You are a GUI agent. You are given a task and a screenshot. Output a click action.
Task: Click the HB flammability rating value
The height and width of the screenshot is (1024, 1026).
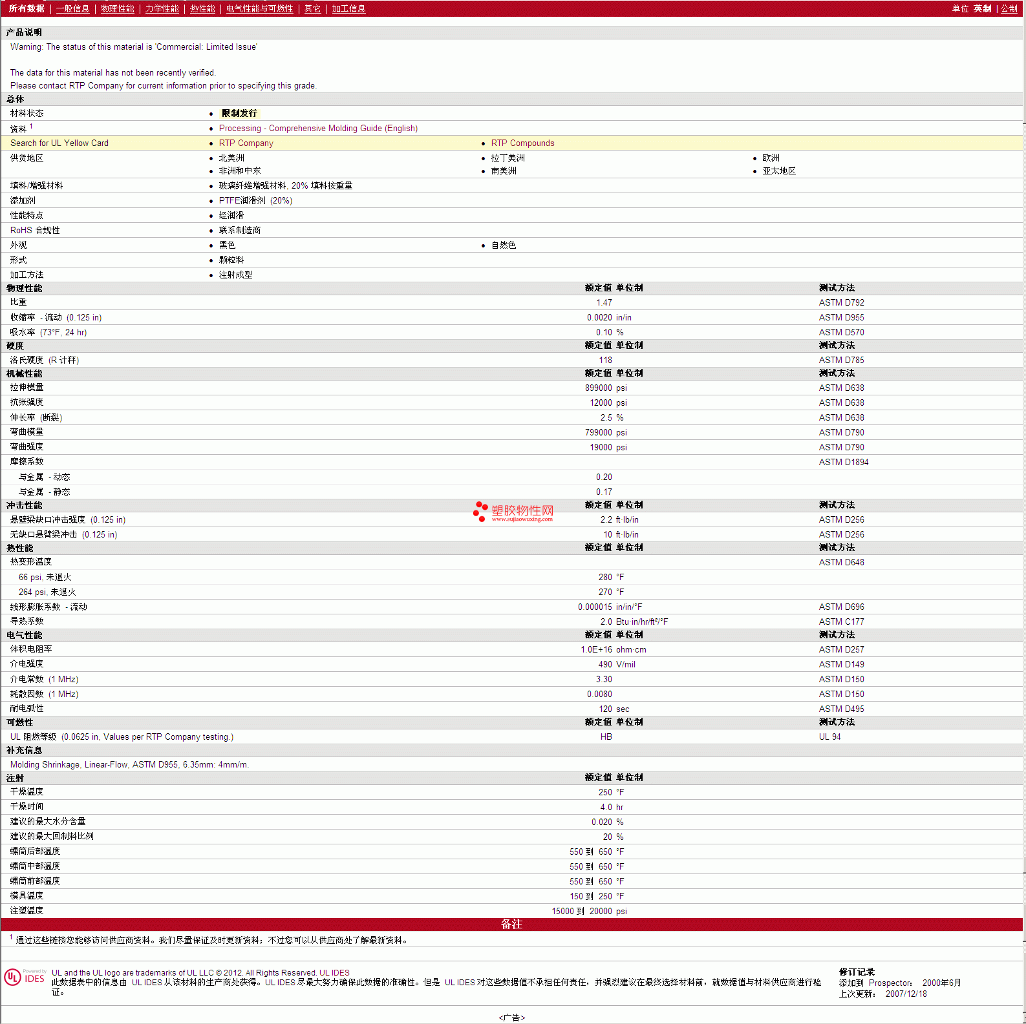coord(606,737)
